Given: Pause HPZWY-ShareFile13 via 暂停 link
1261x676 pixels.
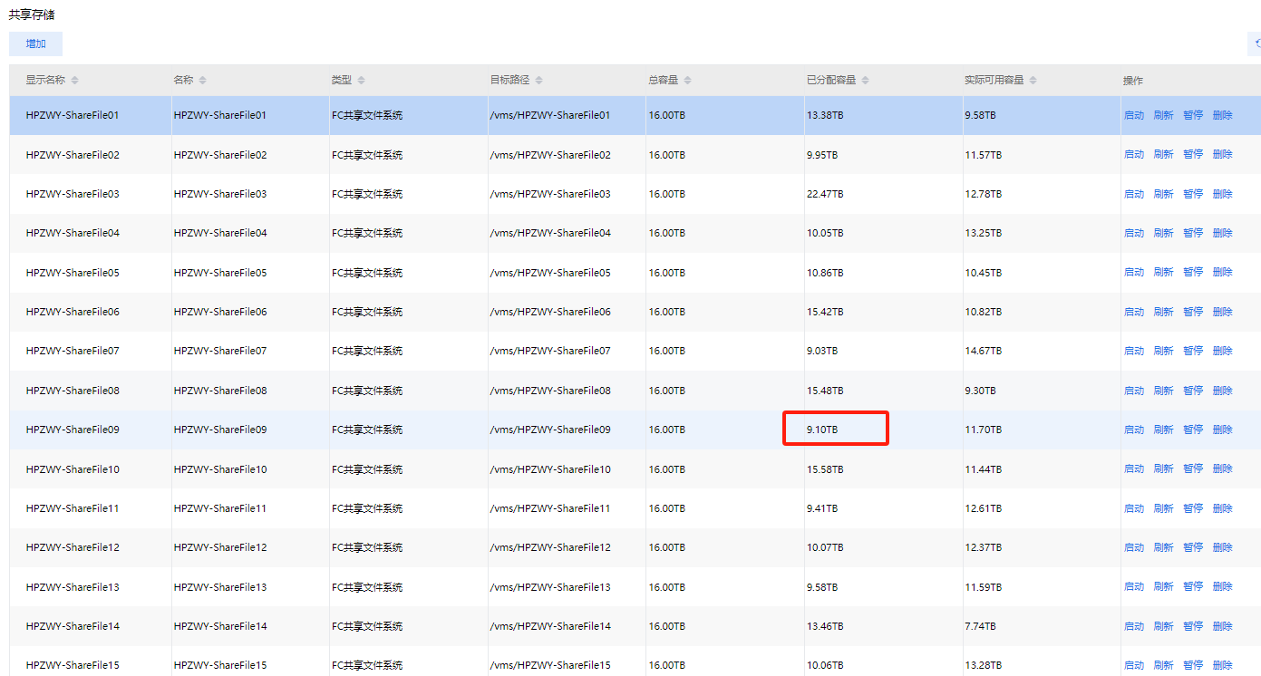Looking at the screenshot, I should 1193,587.
